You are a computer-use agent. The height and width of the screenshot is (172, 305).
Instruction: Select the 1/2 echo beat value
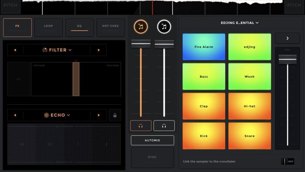(50, 144)
